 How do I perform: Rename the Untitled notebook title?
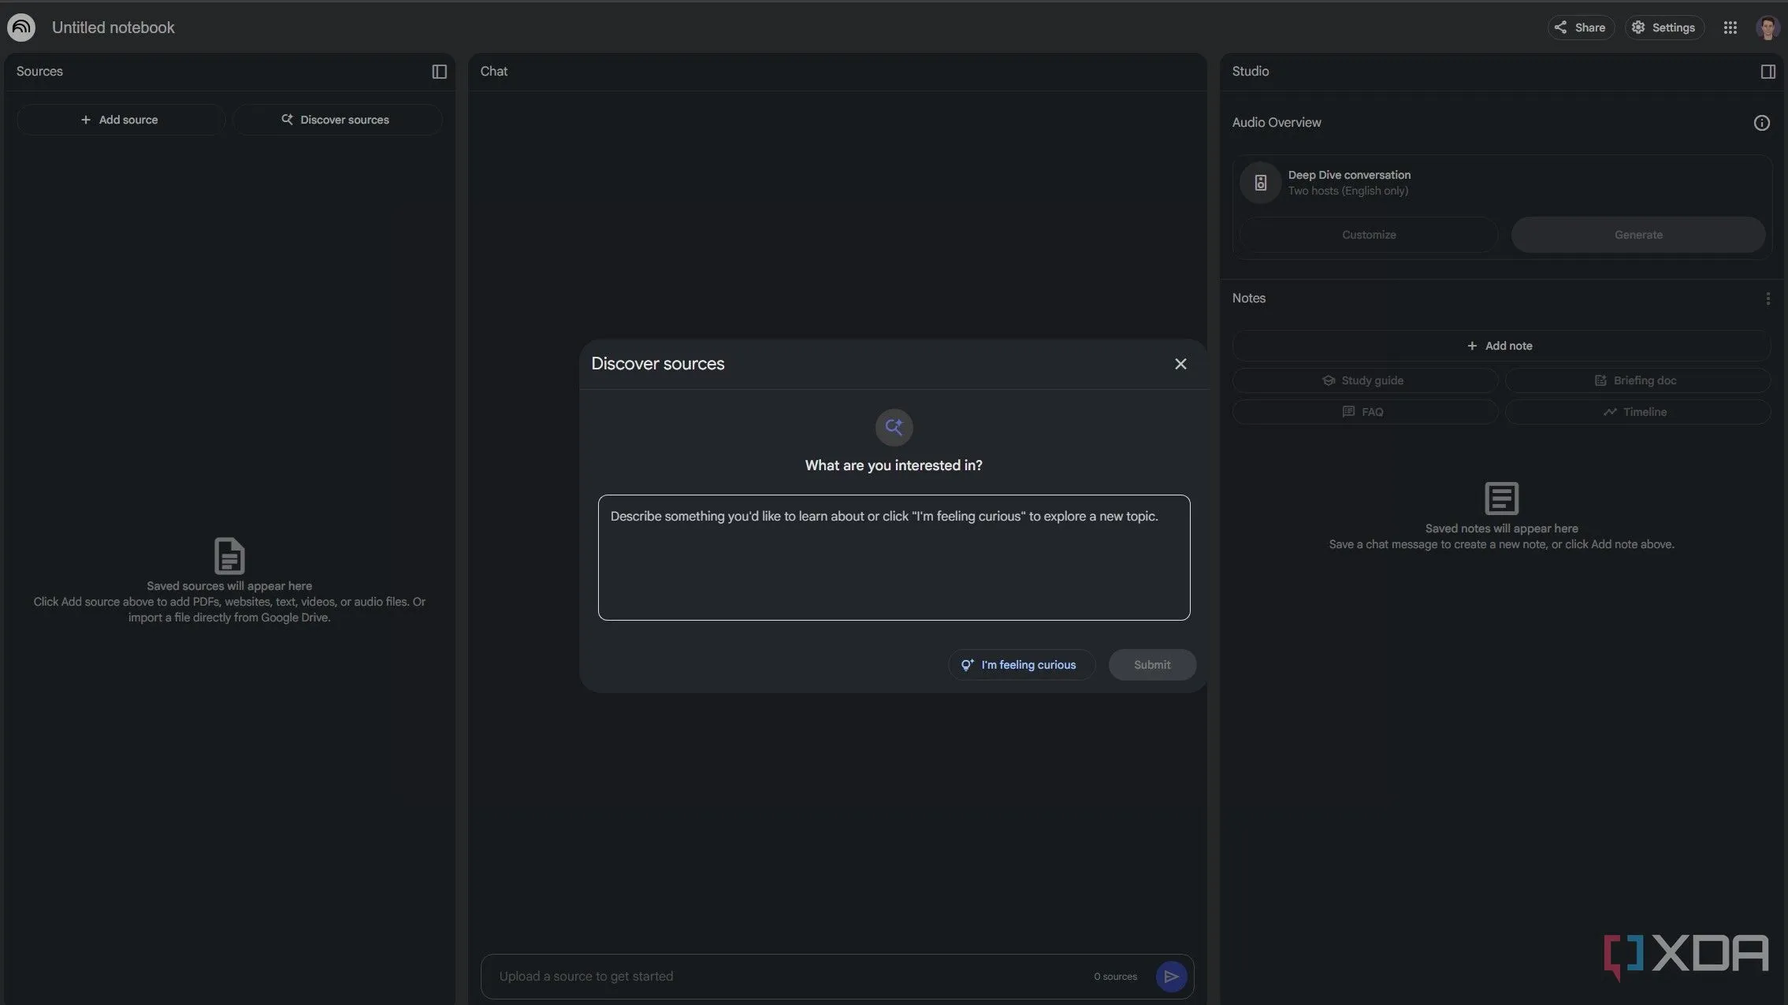pyautogui.click(x=113, y=28)
